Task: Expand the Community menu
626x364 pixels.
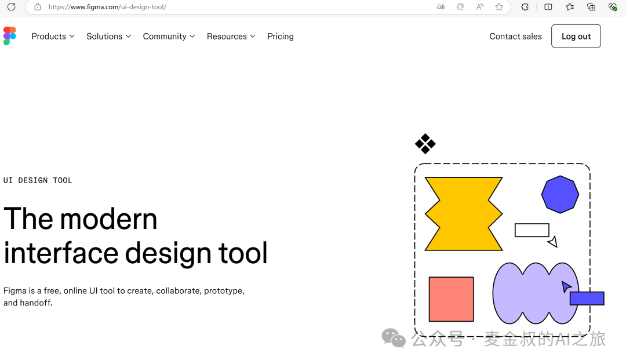Action: coord(169,37)
